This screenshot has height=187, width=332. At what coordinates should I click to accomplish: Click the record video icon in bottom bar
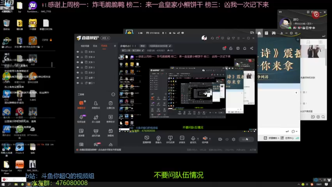(x=220, y=139)
